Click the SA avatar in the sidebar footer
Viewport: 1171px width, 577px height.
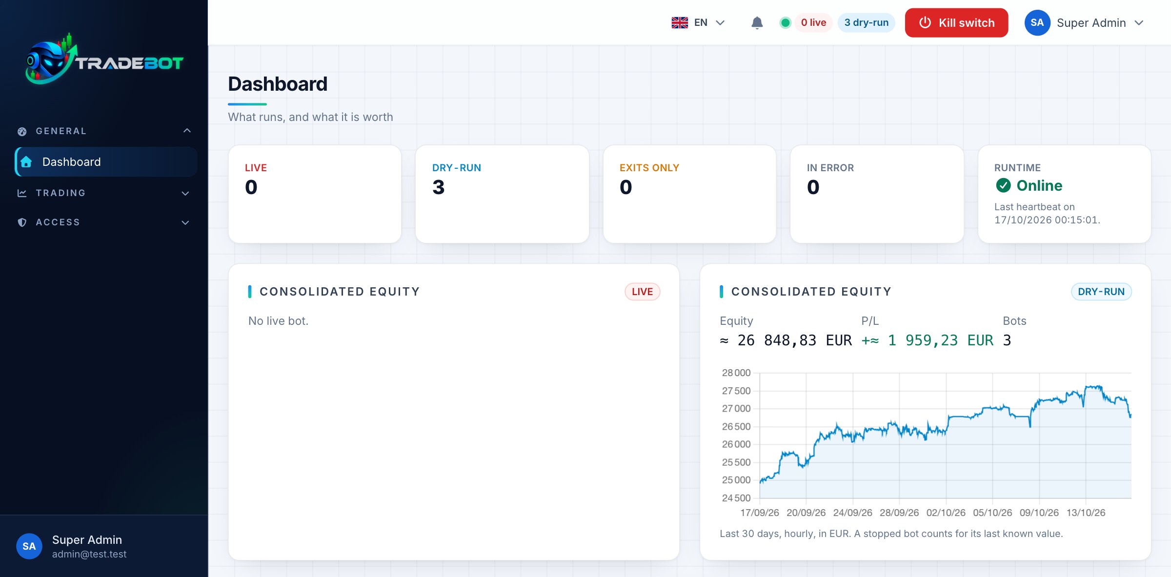click(x=29, y=546)
